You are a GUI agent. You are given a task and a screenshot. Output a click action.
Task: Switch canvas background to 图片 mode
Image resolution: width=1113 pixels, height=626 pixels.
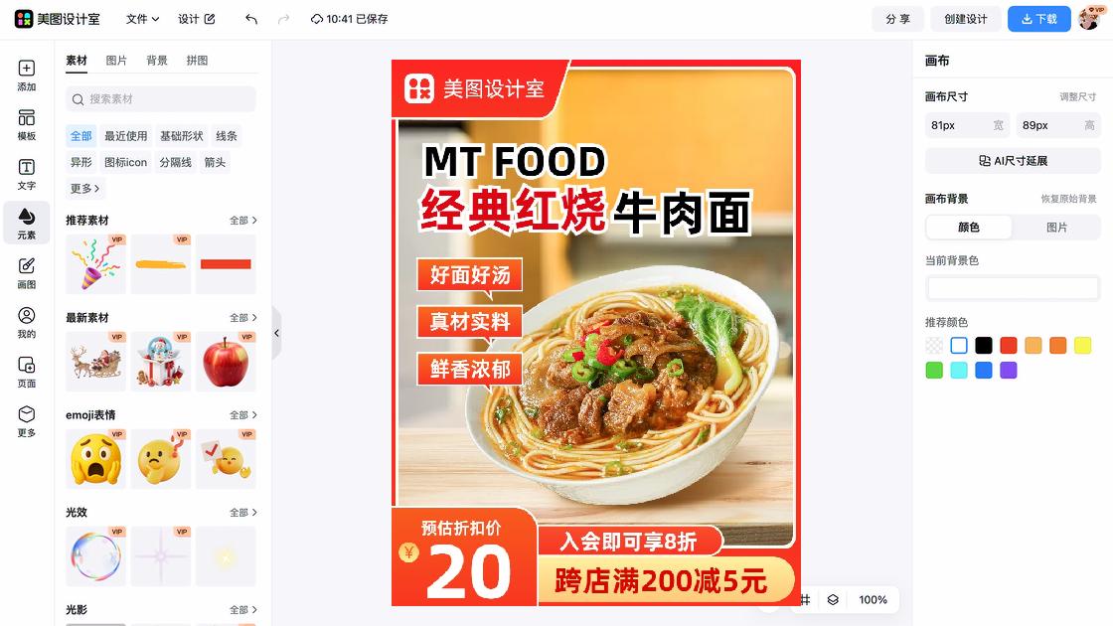tap(1056, 228)
